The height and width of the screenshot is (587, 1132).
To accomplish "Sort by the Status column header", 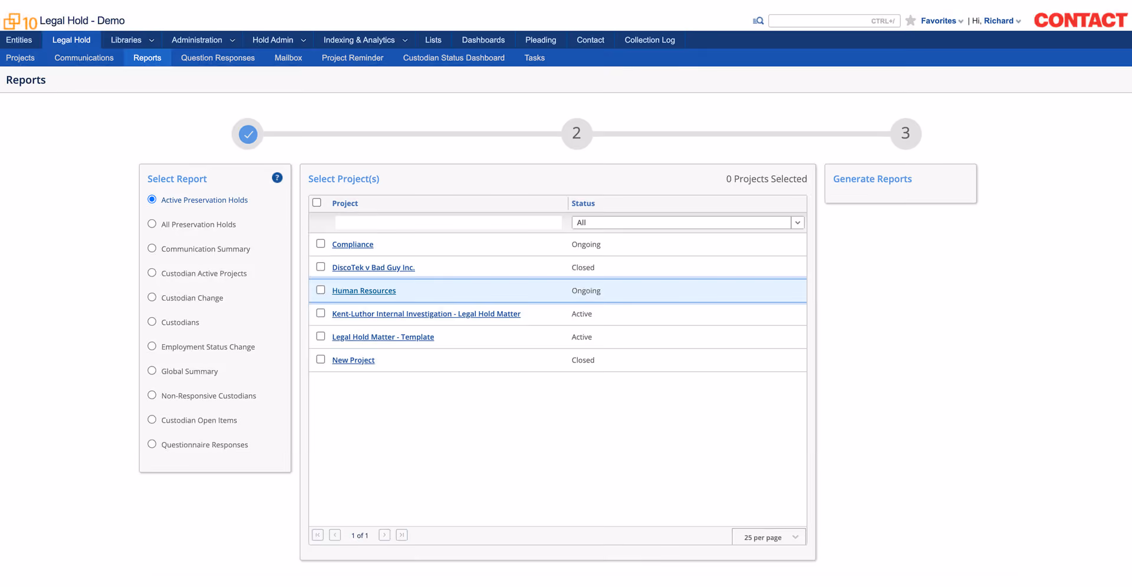I will click(x=583, y=203).
